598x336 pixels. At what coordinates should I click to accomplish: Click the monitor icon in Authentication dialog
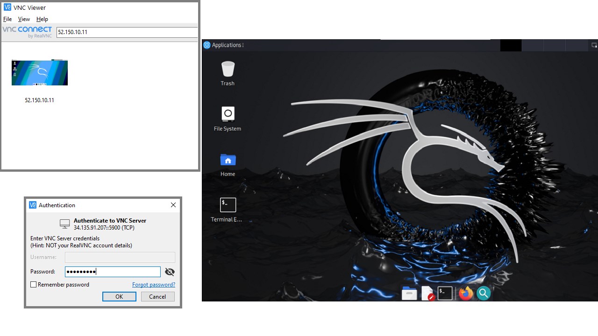coord(65,224)
